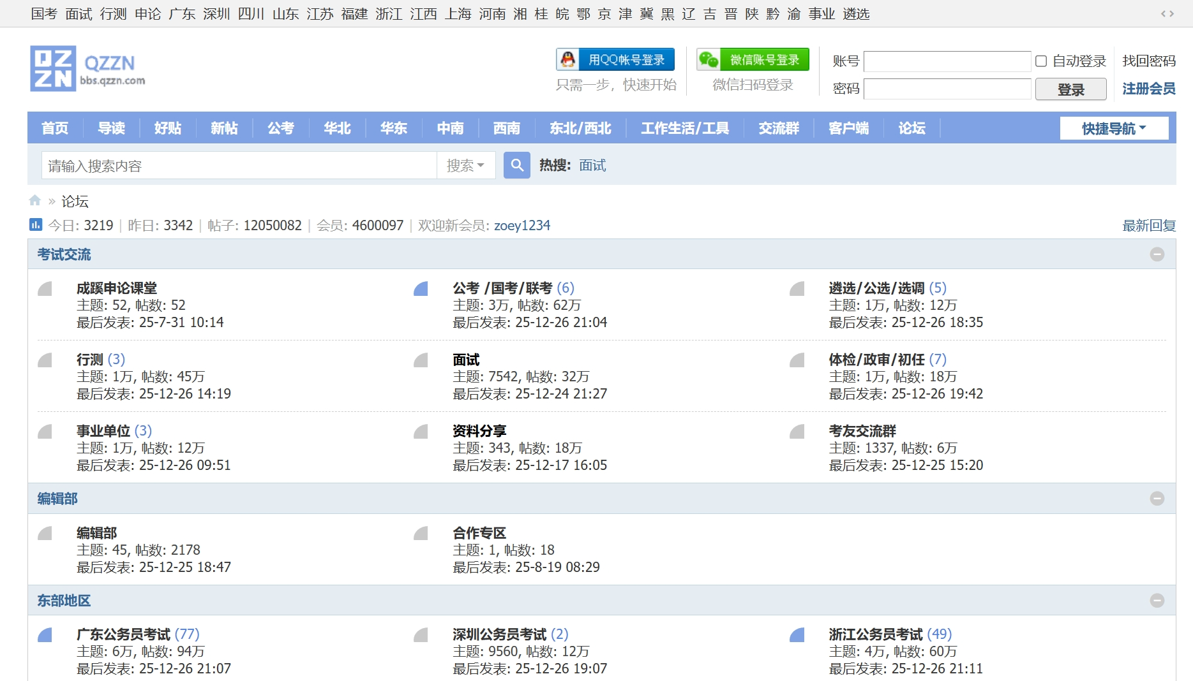Click the home breadcrumb icon
This screenshot has height=681, width=1193.
[35, 201]
